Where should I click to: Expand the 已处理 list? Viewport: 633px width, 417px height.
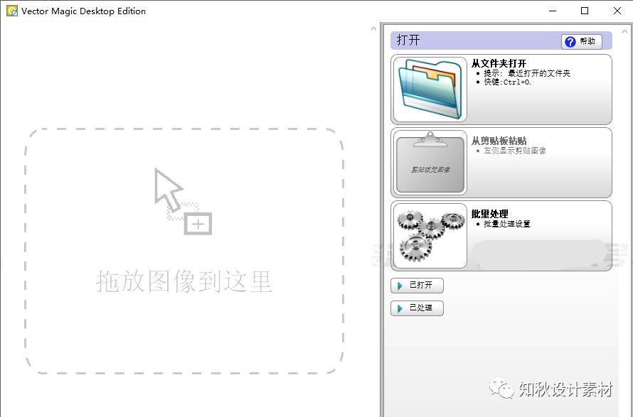(x=417, y=308)
